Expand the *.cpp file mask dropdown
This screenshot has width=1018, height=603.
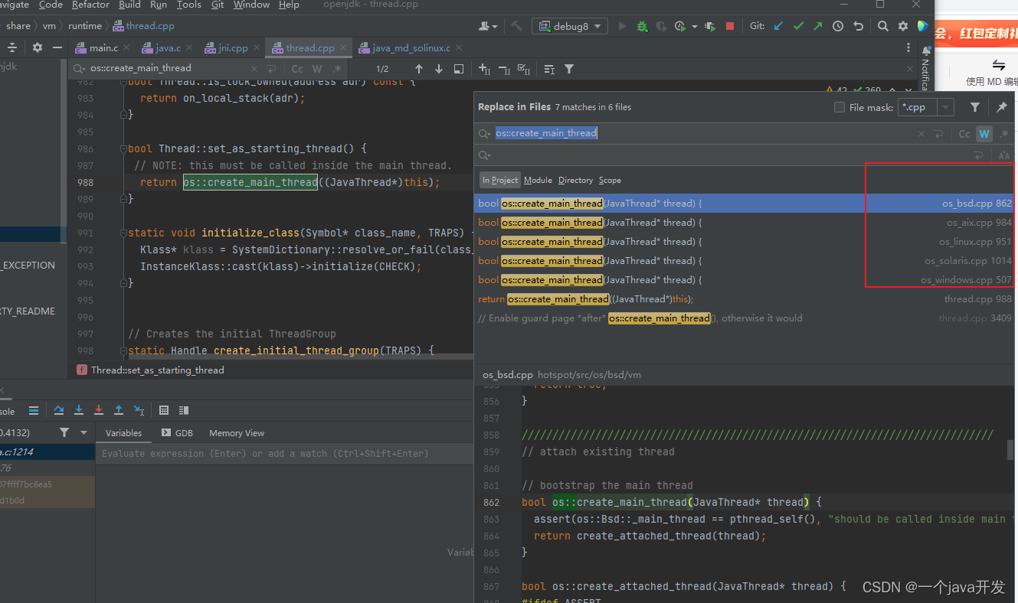tap(946, 108)
